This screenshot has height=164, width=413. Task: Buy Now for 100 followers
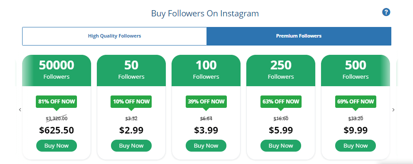(206, 145)
